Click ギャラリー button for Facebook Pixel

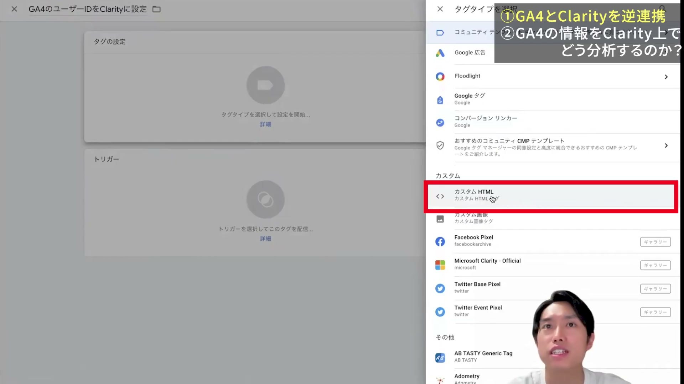point(655,242)
